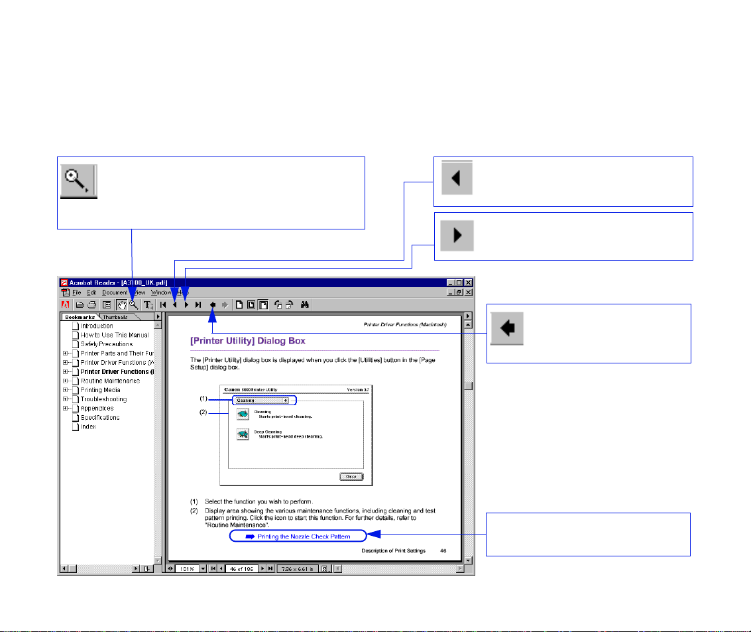The image size is (751, 632).
Task: Select the Text Selection tool
Action: click(x=148, y=305)
